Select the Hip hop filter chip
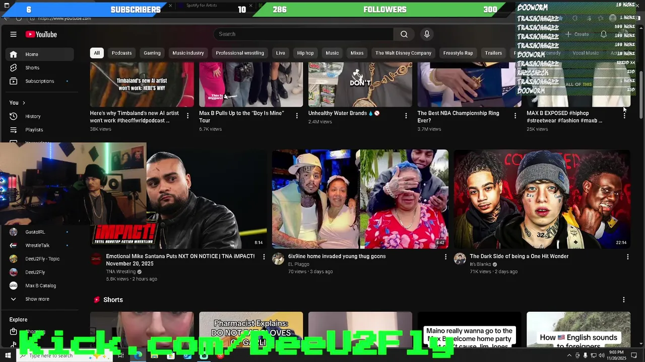This screenshot has height=362, width=645. 305,53
